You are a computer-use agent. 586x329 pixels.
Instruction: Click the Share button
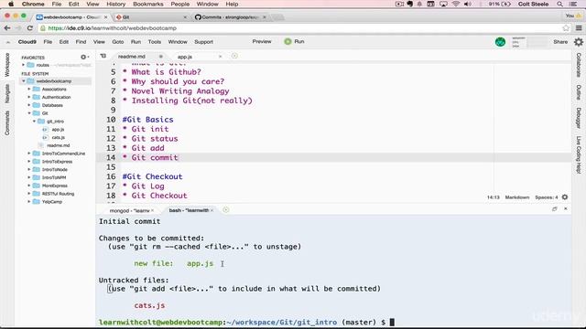pos(560,42)
